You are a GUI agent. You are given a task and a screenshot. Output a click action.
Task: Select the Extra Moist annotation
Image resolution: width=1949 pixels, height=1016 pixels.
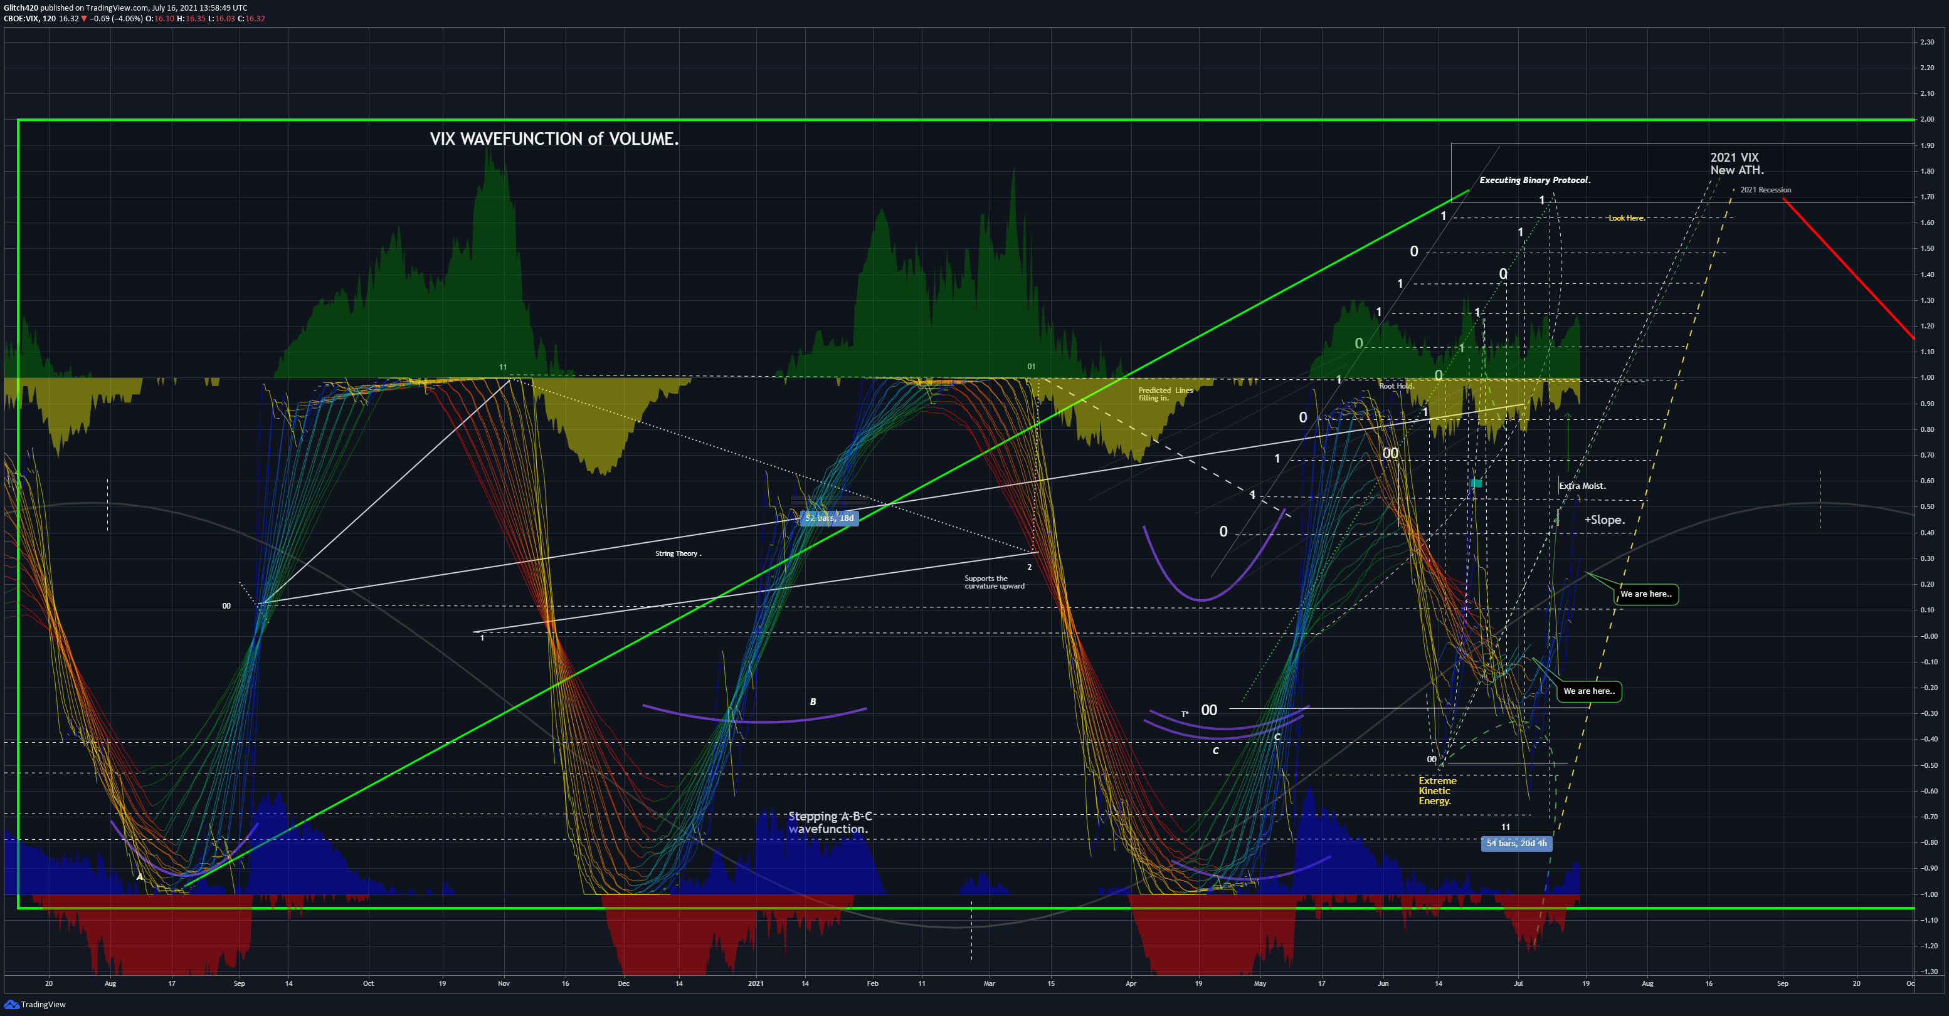pyautogui.click(x=1582, y=486)
